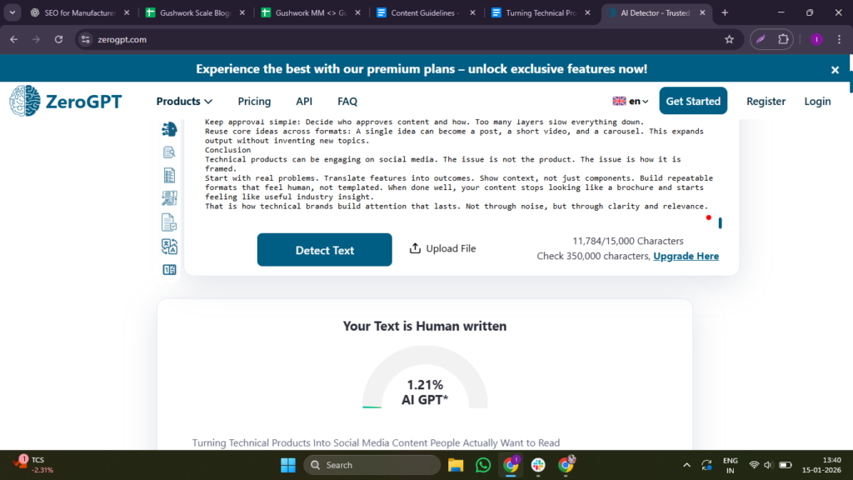Click the Upgrade Here link
This screenshot has height=480, width=853.
tap(686, 256)
